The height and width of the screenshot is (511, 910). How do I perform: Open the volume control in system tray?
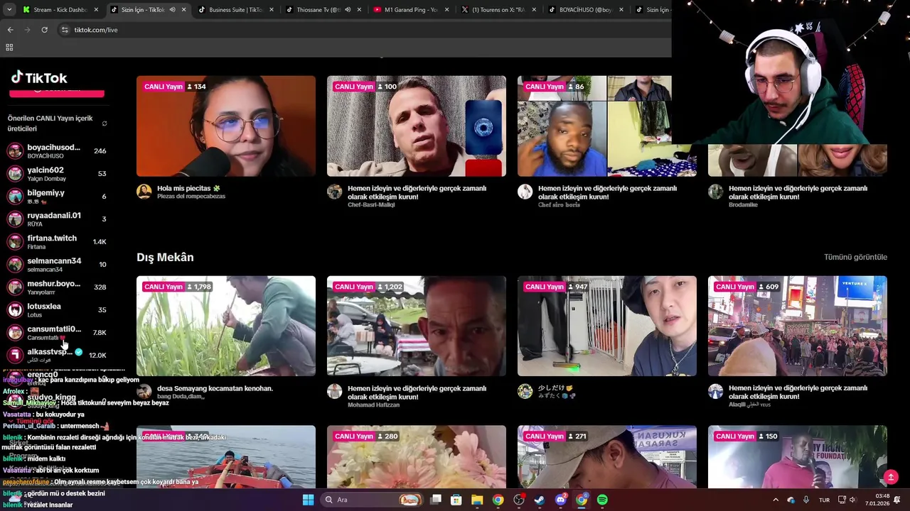852,500
